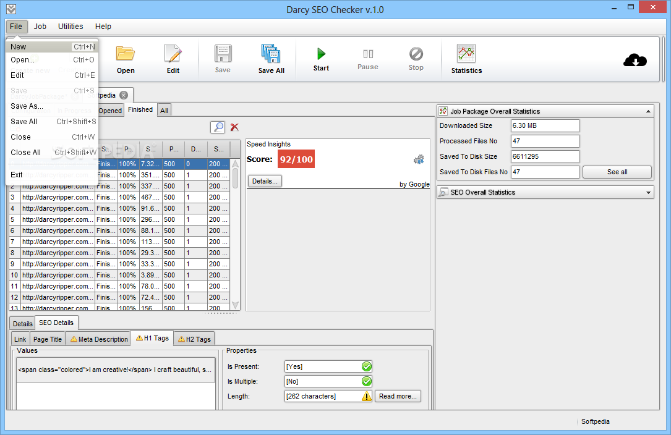Pause the job using the Pause icon

[x=368, y=54]
